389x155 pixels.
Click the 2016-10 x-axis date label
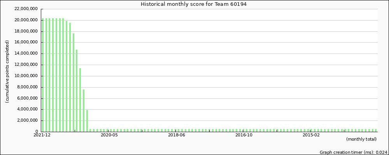click(x=244, y=135)
